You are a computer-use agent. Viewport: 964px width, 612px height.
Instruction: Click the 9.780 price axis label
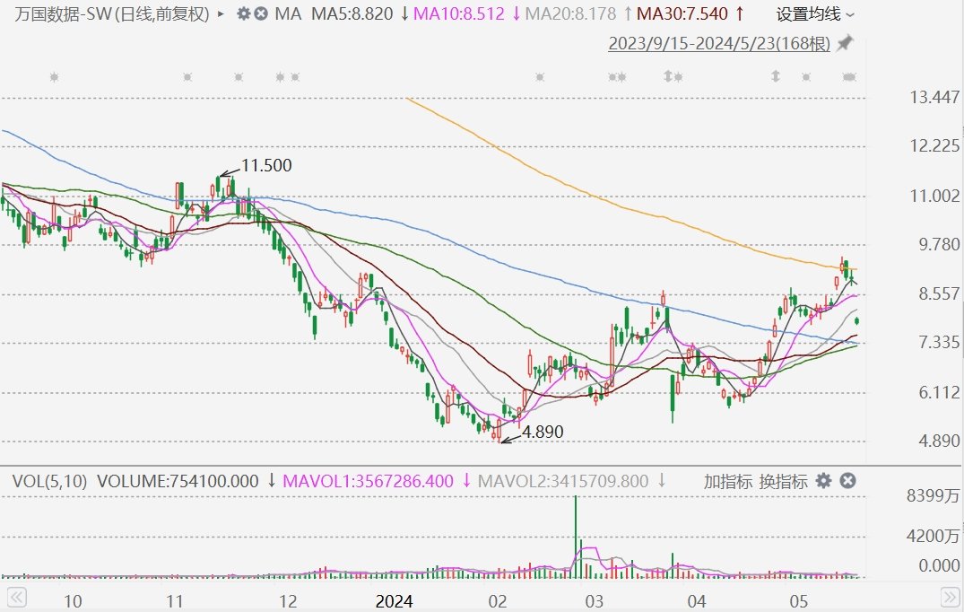click(939, 245)
